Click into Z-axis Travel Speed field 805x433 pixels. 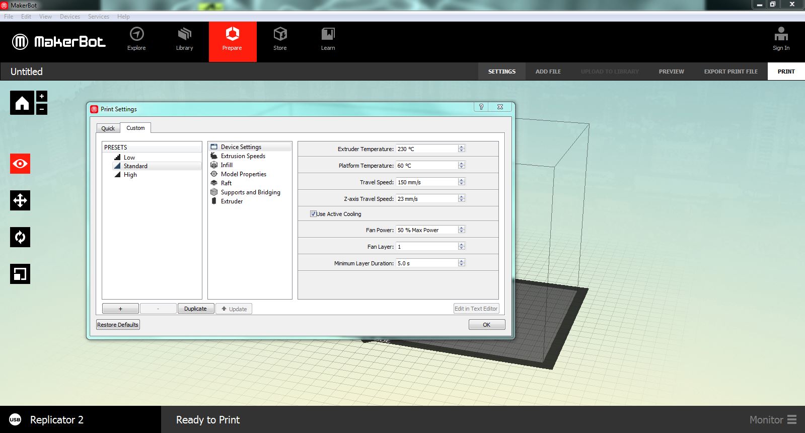(x=427, y=198)
